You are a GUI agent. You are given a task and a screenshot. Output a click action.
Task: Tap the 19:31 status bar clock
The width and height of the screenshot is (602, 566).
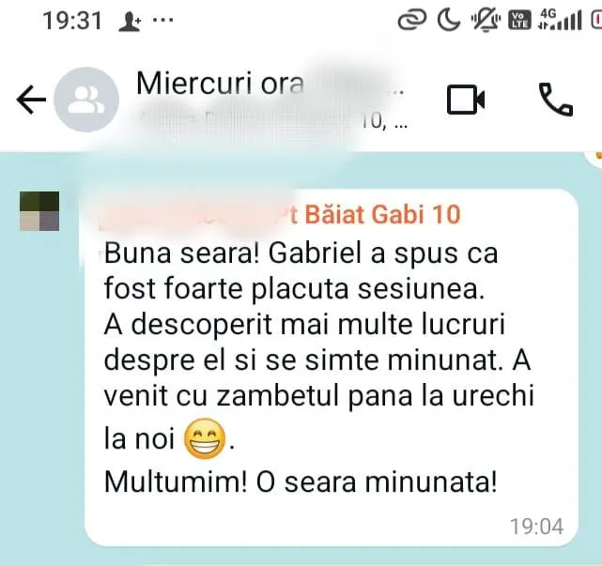pyautogui.click(x=72, y=21)
